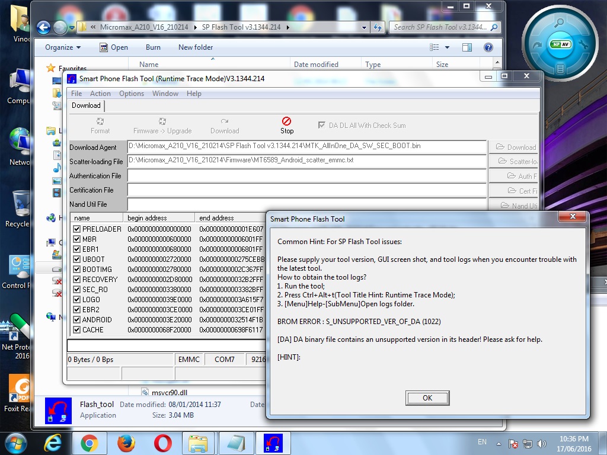
Task: Click the Explorer Forward navigation arrow
Action: 60,27
